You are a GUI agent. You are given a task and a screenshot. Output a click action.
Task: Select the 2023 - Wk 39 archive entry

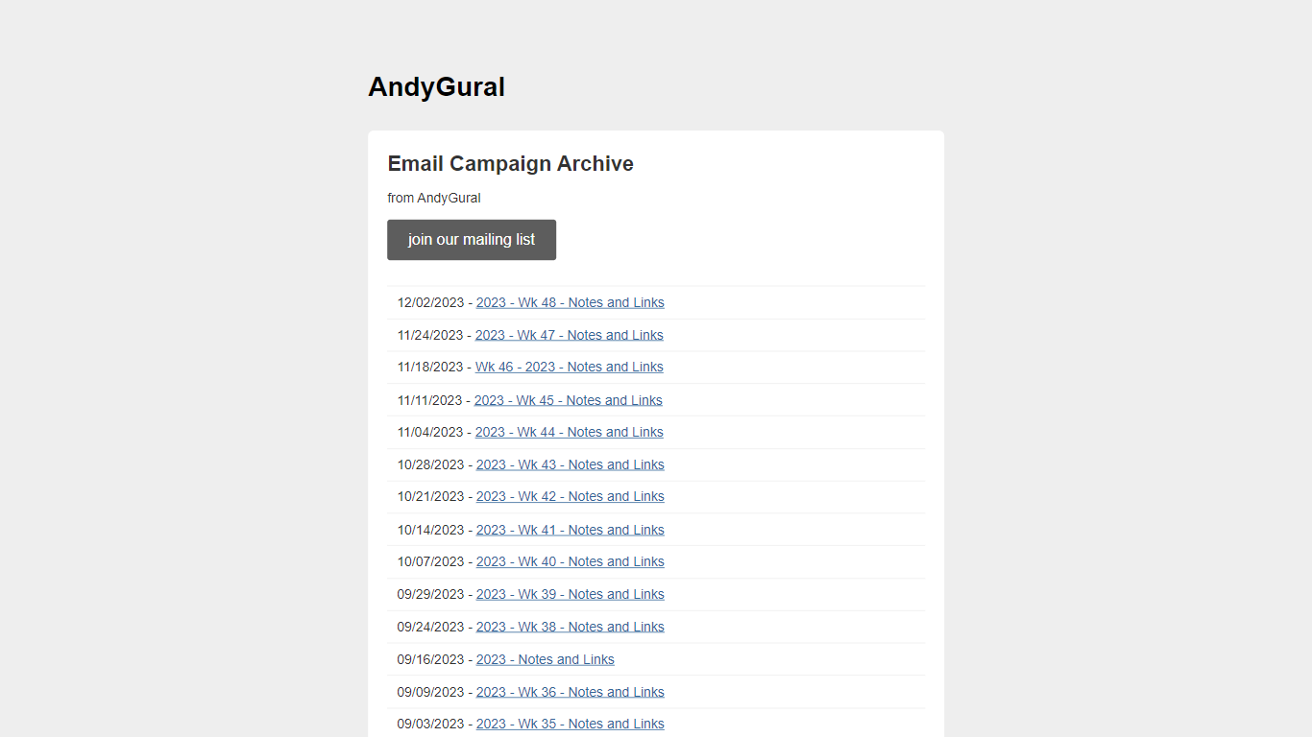point(570,594)
